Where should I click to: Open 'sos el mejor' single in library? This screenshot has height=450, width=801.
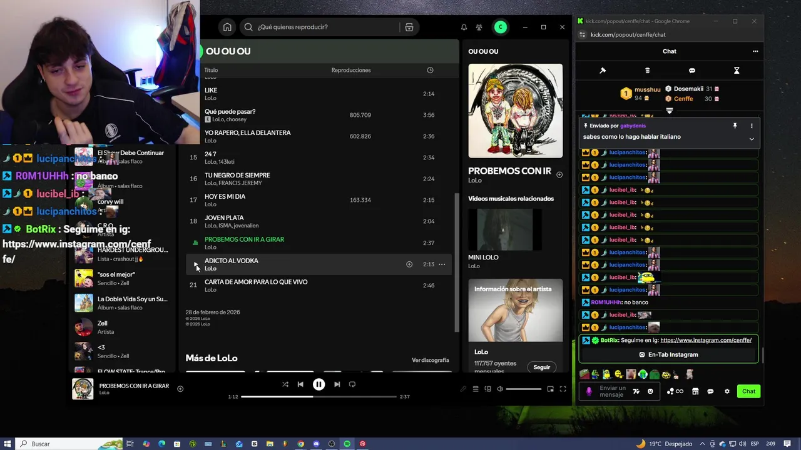121,278
